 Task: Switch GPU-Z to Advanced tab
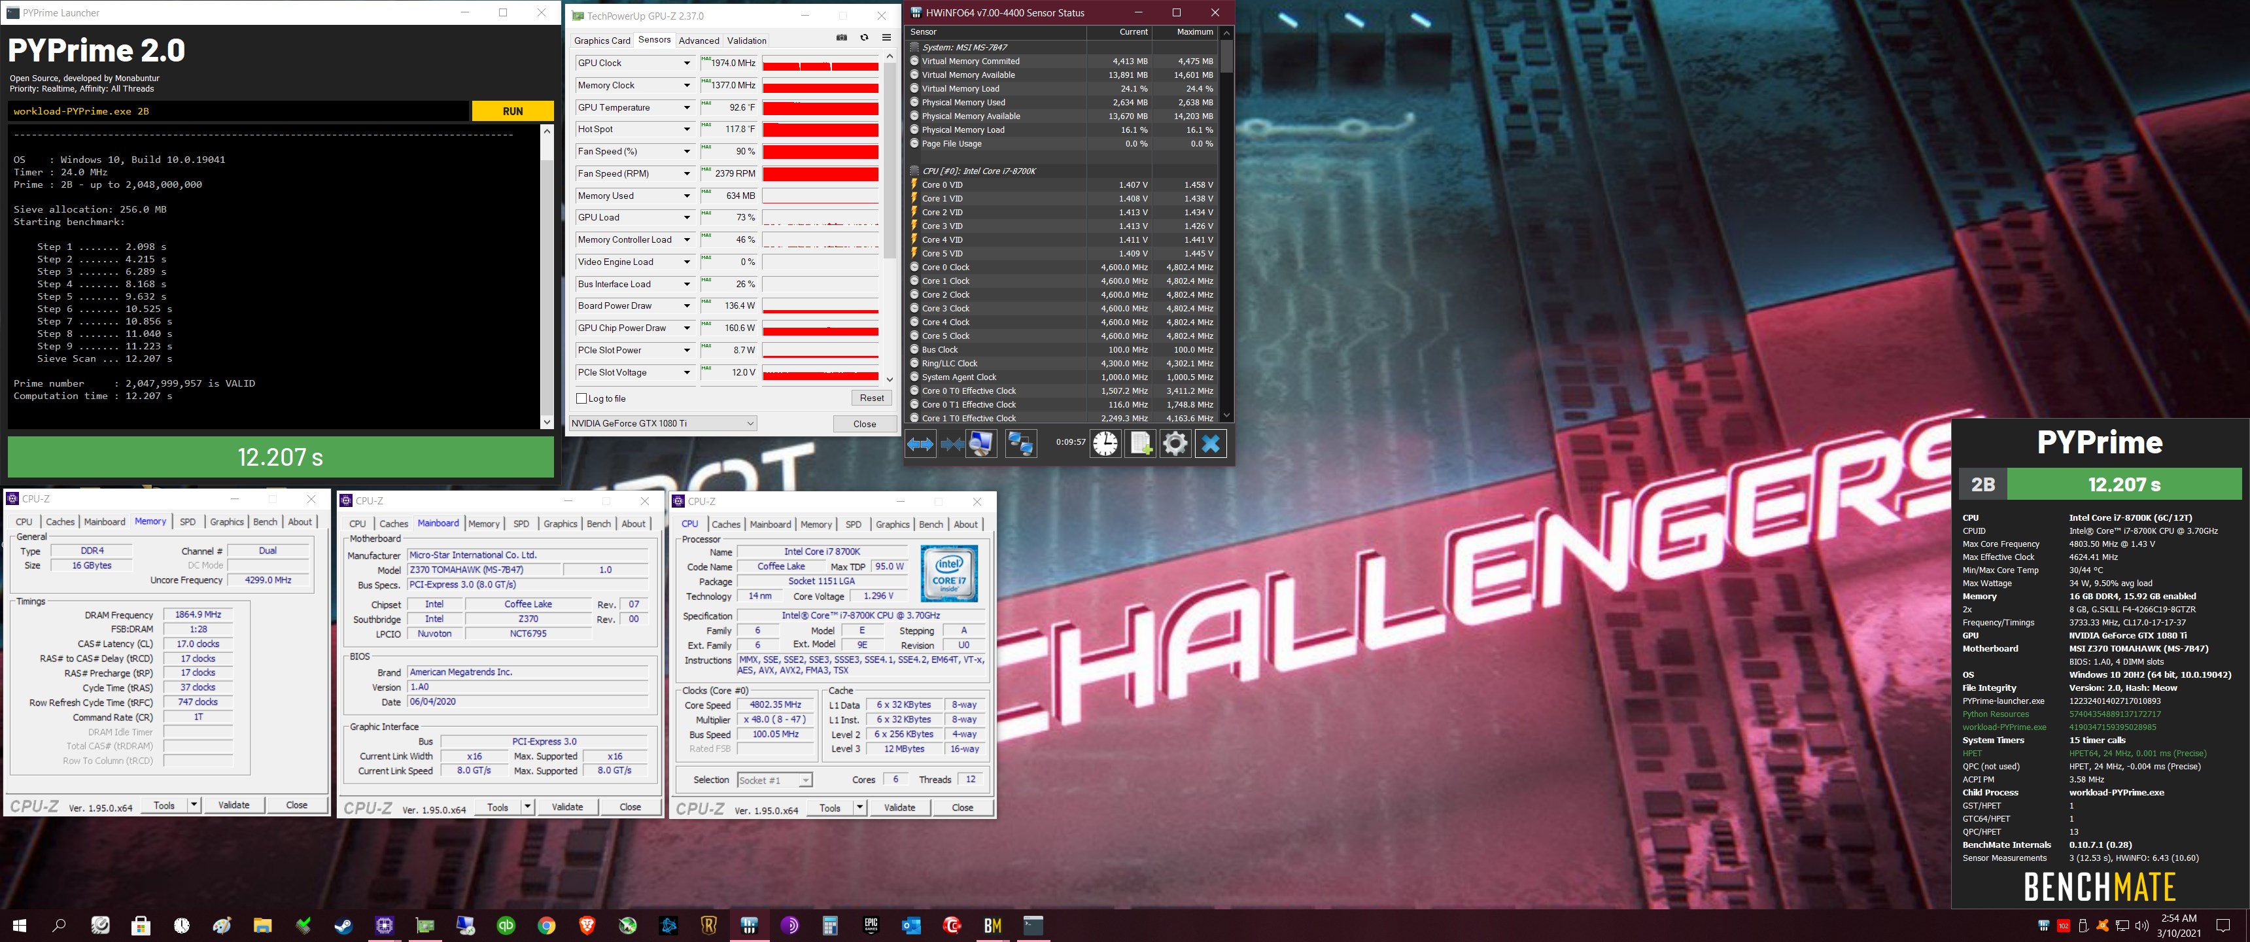pyautogui.click(x=699, y=40)
